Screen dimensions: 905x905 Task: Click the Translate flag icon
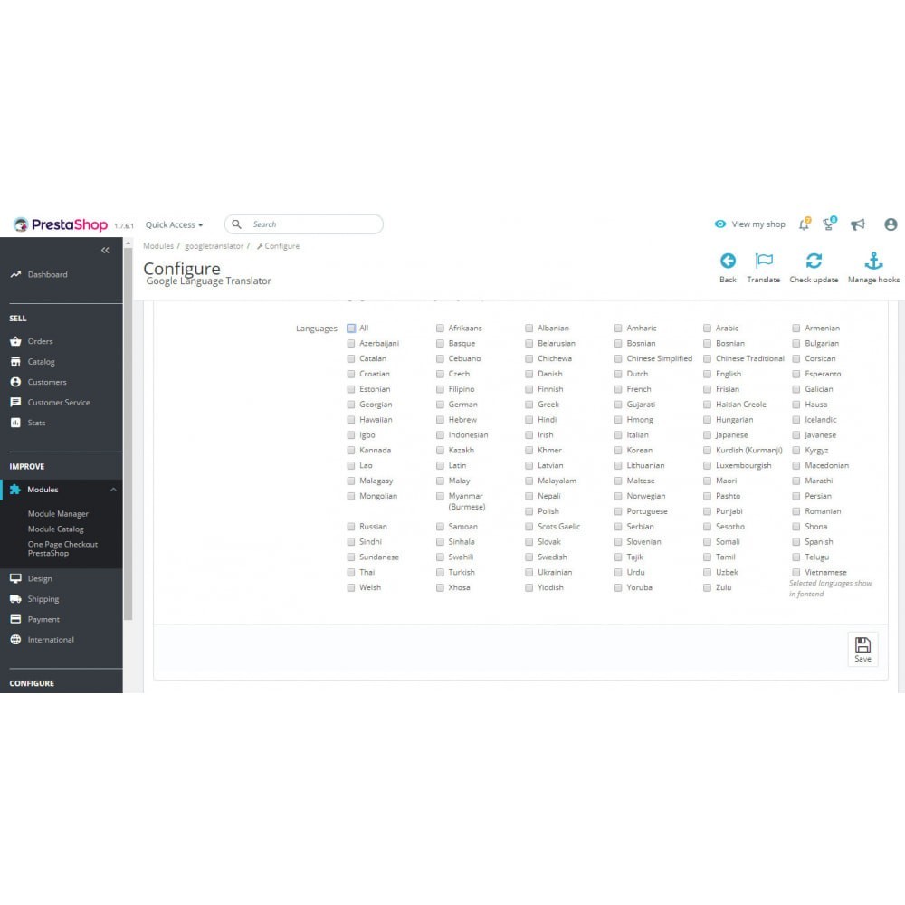coord(764,261)
